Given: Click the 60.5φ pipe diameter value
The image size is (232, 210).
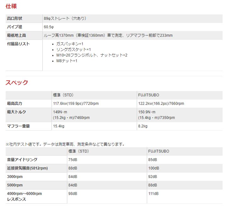Looking at the screenshot, I should click(x=49, y=27).
